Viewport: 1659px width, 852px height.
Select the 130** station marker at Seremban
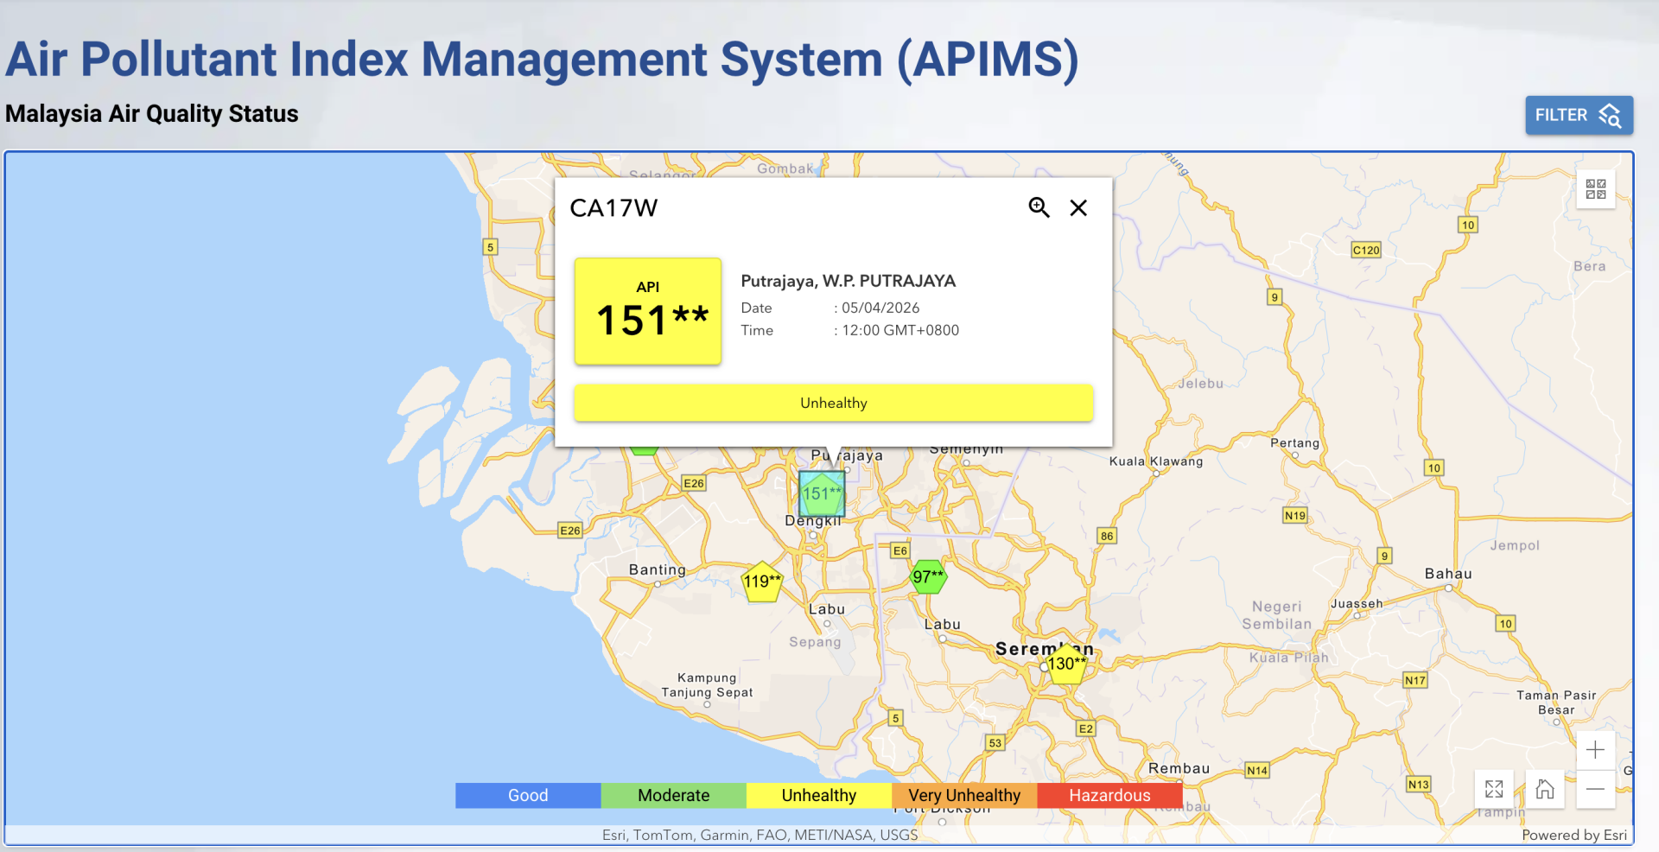[1067, 664]
